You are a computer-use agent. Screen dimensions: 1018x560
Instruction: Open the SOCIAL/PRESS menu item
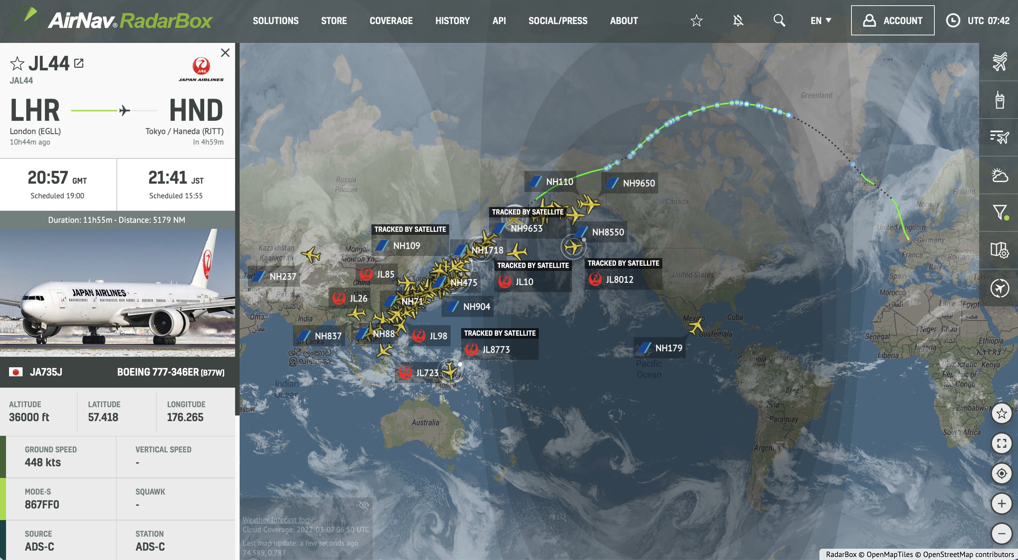[x=558, y=21]
